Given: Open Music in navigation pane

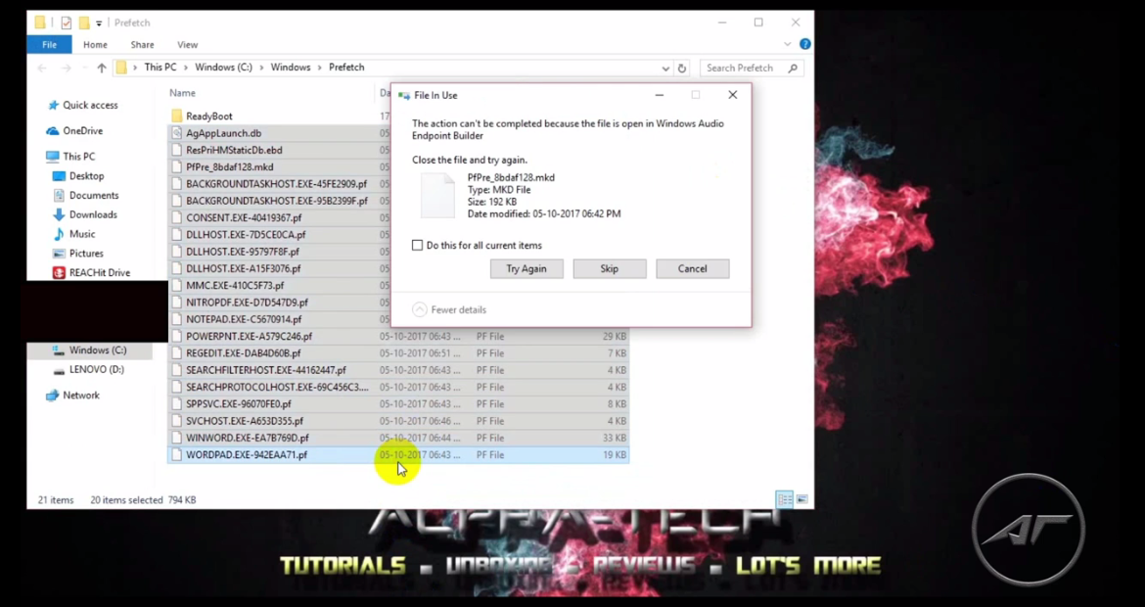Looking at the screenshot, I should (82, 234).
